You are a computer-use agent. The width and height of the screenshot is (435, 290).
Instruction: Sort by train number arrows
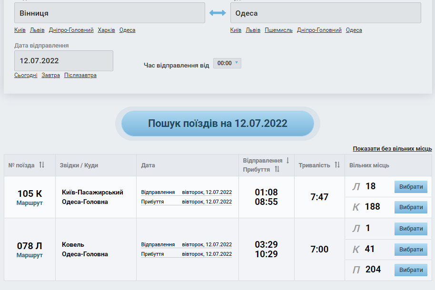[x=42, y=165]
